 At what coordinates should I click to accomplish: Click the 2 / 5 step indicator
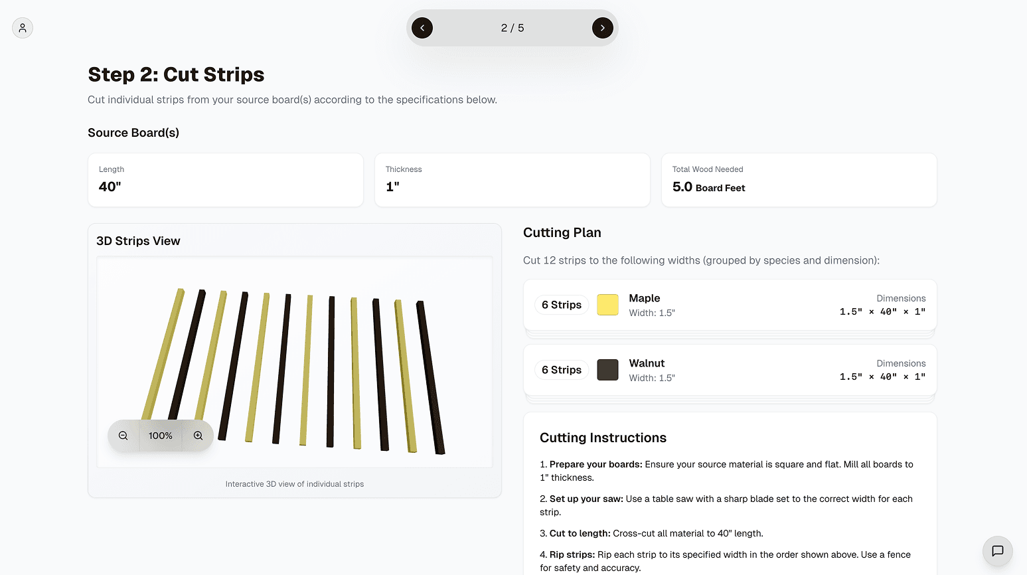pos(513,28)
